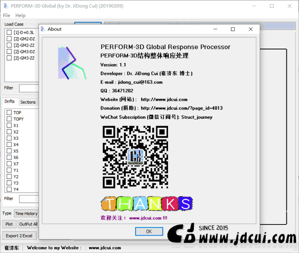Minimize the About dialog
The height and width of the screenshot is (253, 299).
click(x=215, y=29)
